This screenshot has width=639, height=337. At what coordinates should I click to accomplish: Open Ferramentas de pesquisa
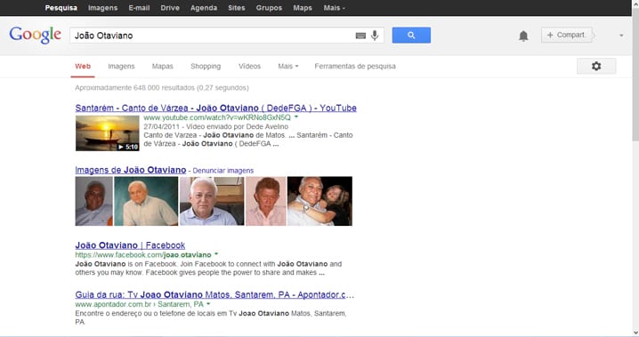point(355,66)
